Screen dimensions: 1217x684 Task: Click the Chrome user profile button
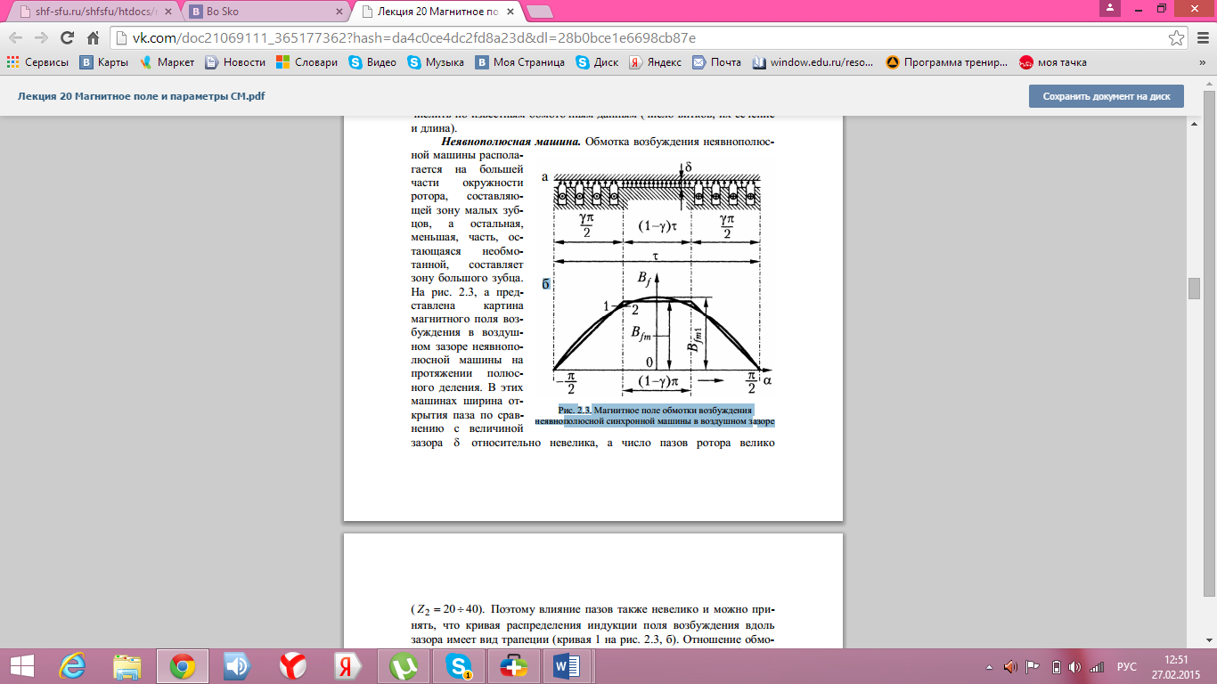click(x=1110, y=8)
